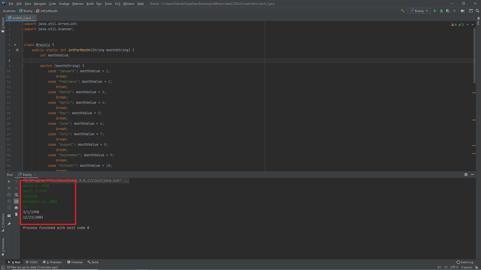481x270 pixels.
Task: Open the Refactor menu
Action: (78, 4)
